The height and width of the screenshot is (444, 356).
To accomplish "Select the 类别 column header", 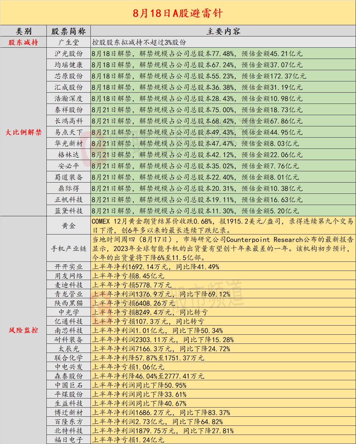I will coord(23,31).
